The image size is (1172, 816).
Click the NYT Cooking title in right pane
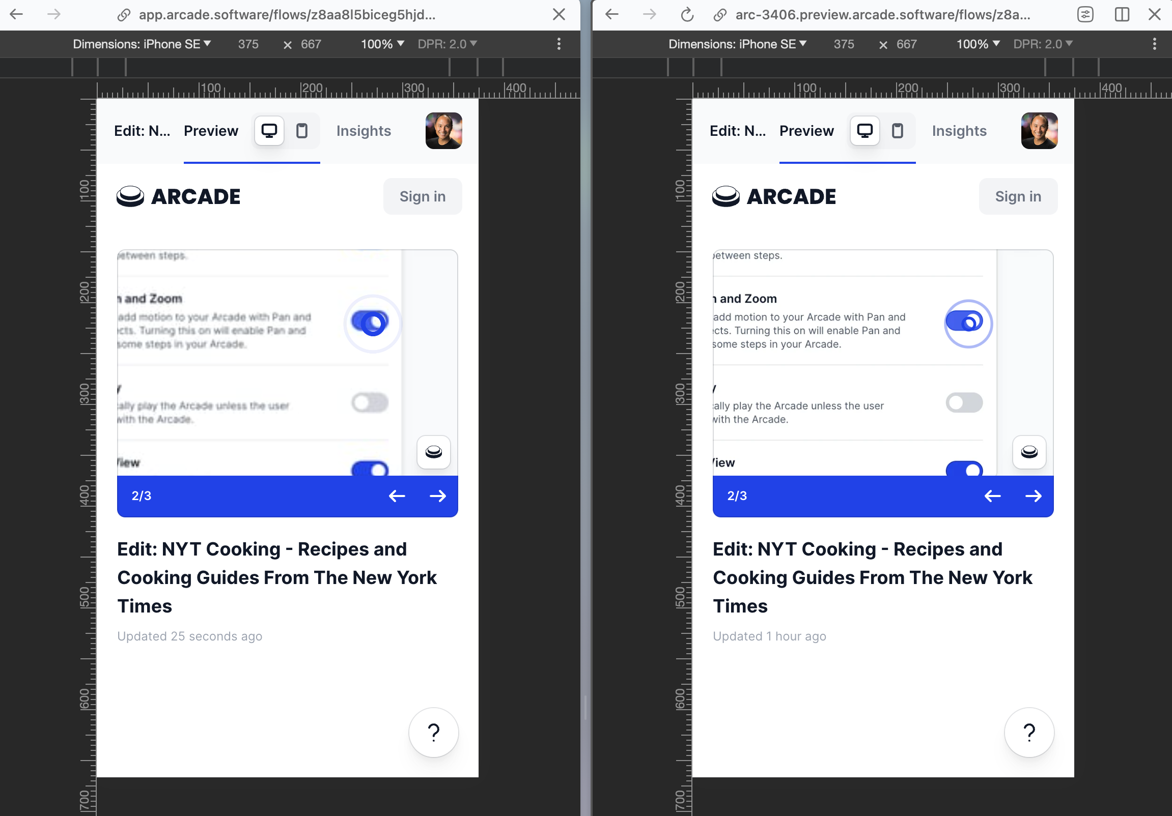pos(873,577)
